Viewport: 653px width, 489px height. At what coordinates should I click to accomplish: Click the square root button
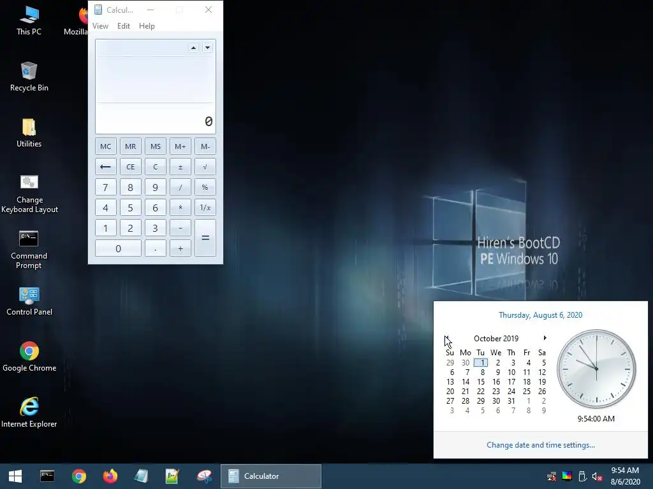coord(205,167)
